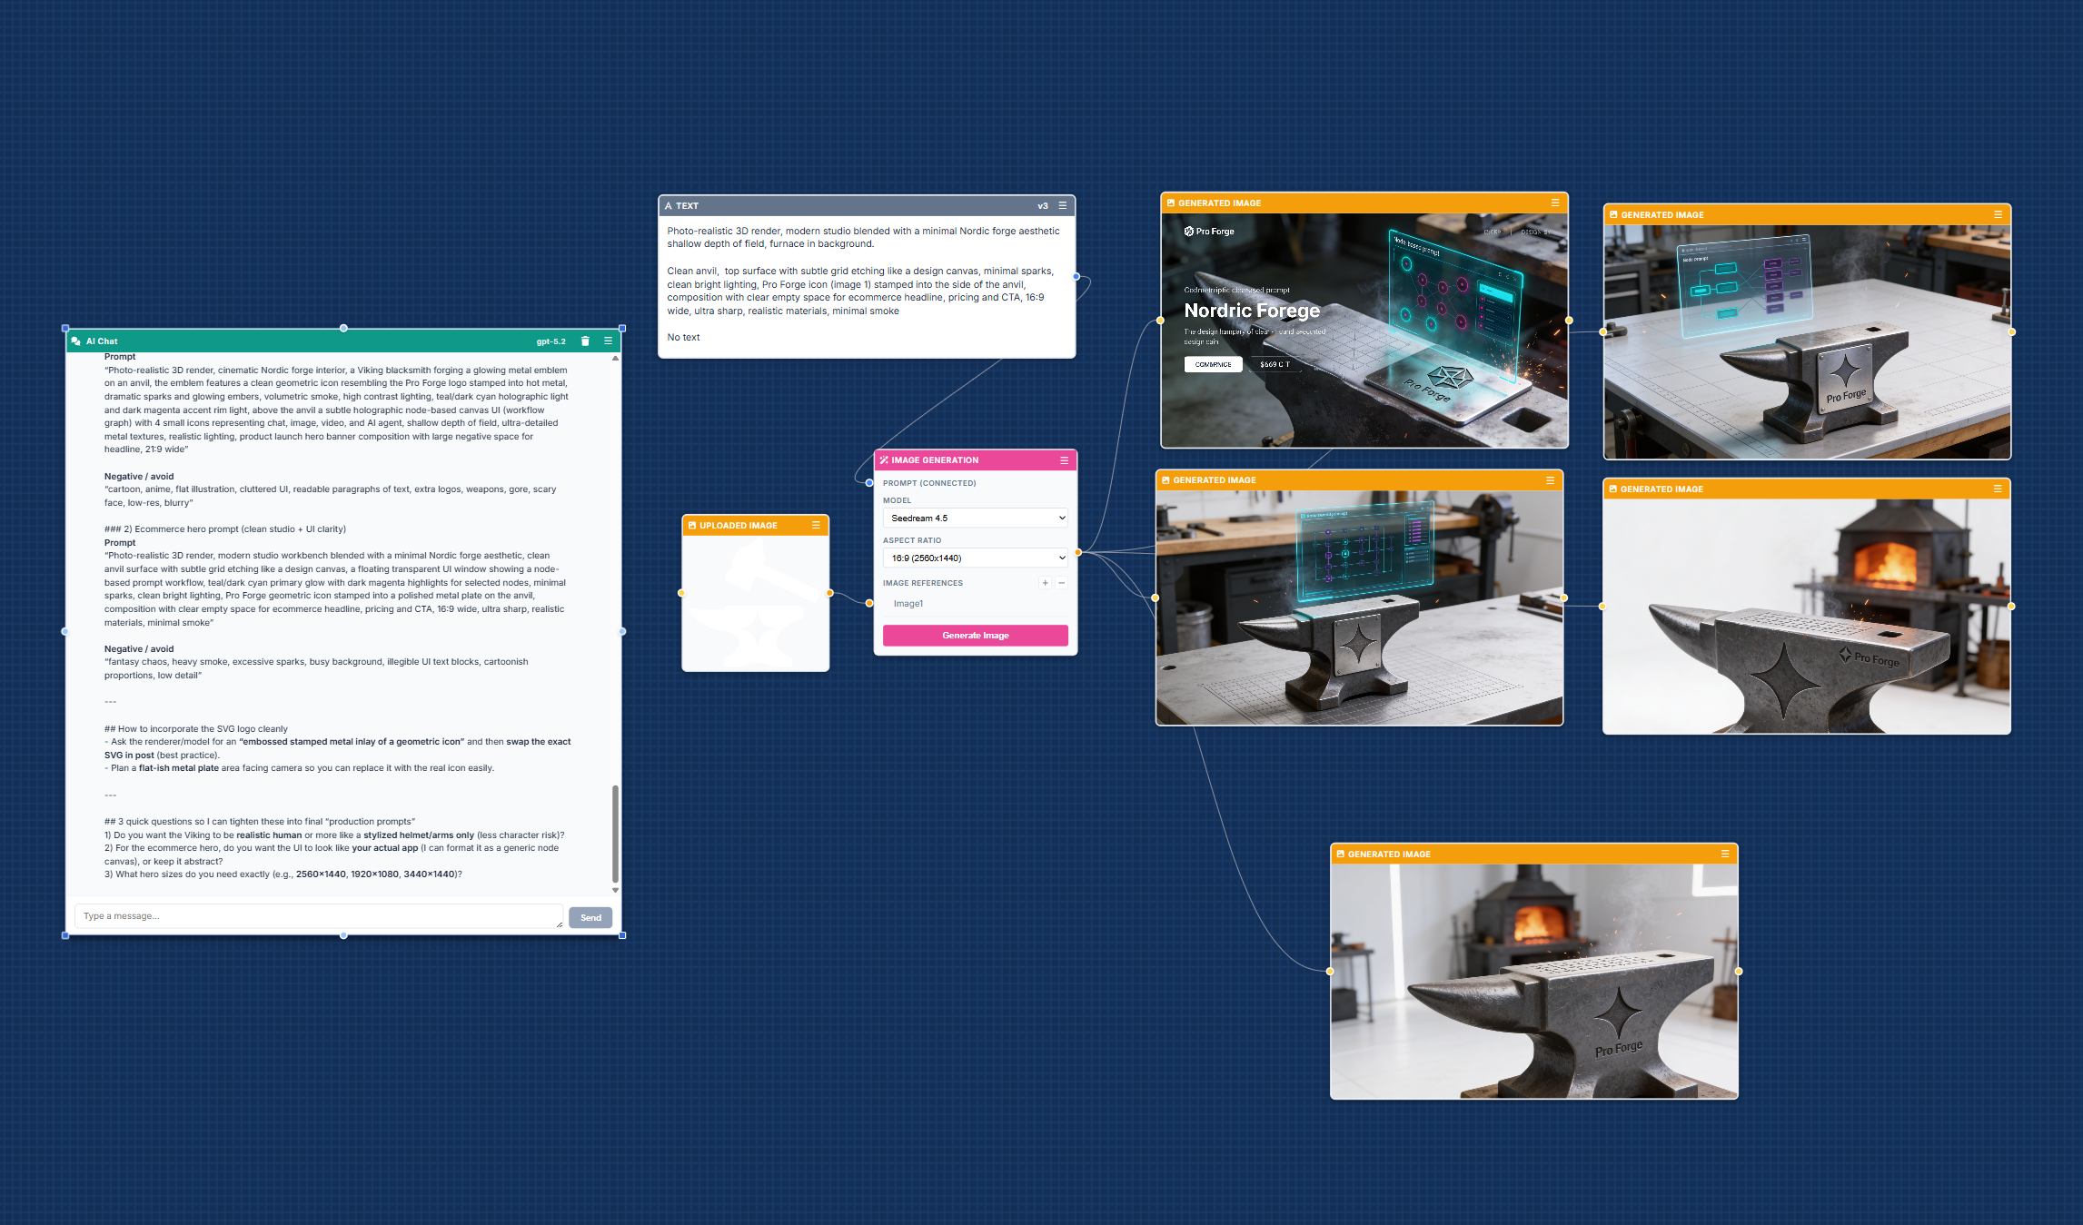Select the chat bubbles icon on AI Chat node
Screen dimensions: 2083x1225
pos(77,341)
